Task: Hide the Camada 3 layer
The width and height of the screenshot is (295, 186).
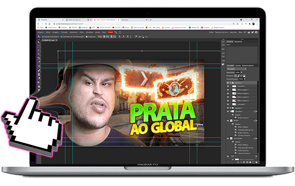Action: point(228,104)
